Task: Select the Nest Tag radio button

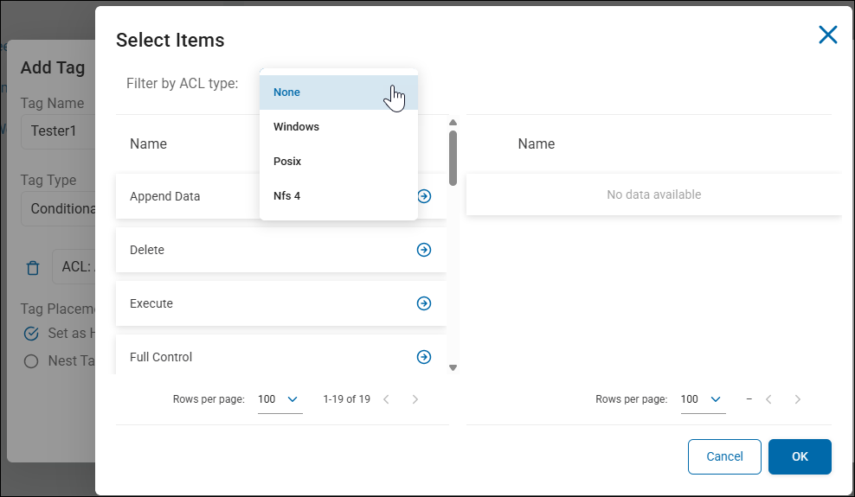Action: 31,361
